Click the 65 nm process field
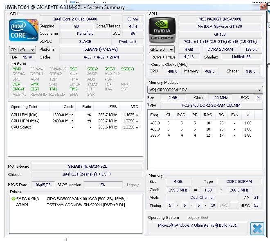This screenshot has width=270, height=241. [133, 19]
